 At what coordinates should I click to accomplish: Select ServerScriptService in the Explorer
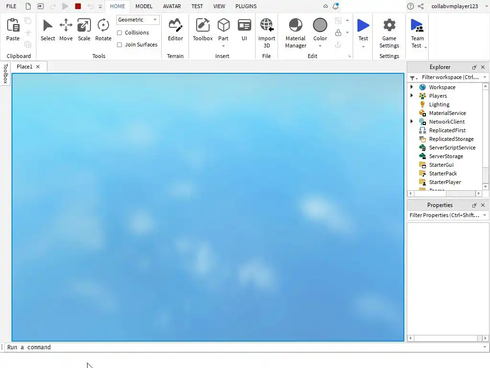click(x=452, y=148)
